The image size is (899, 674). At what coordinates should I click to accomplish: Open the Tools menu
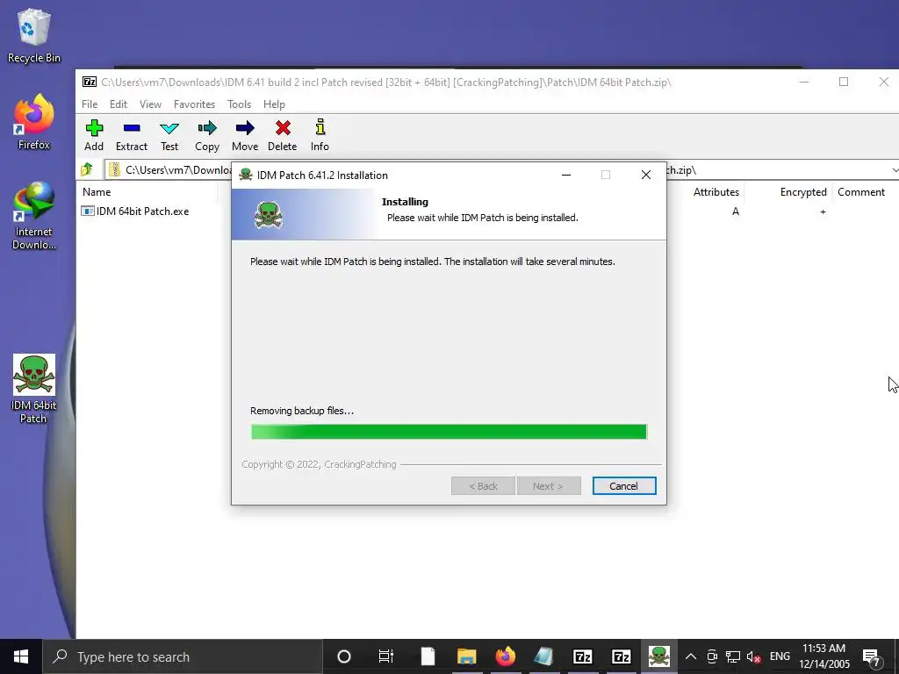239,104
